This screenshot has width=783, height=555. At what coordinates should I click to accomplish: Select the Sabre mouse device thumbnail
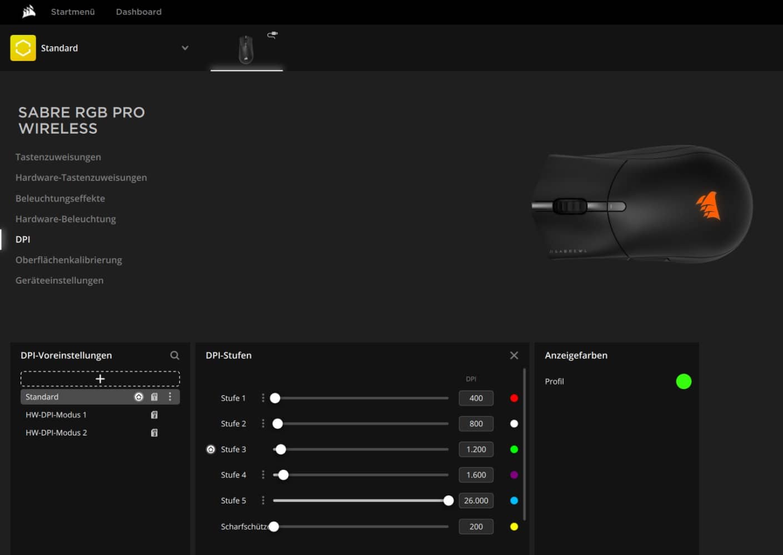coord(246,50)
